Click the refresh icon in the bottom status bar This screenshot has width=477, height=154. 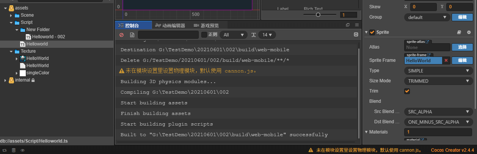[x=5, y=150]
